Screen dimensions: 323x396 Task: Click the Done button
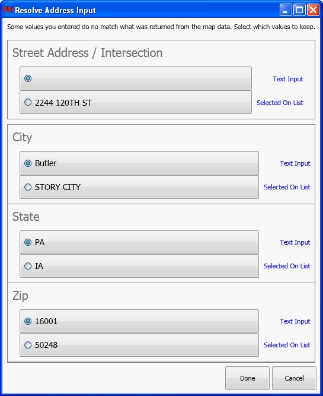247,378
